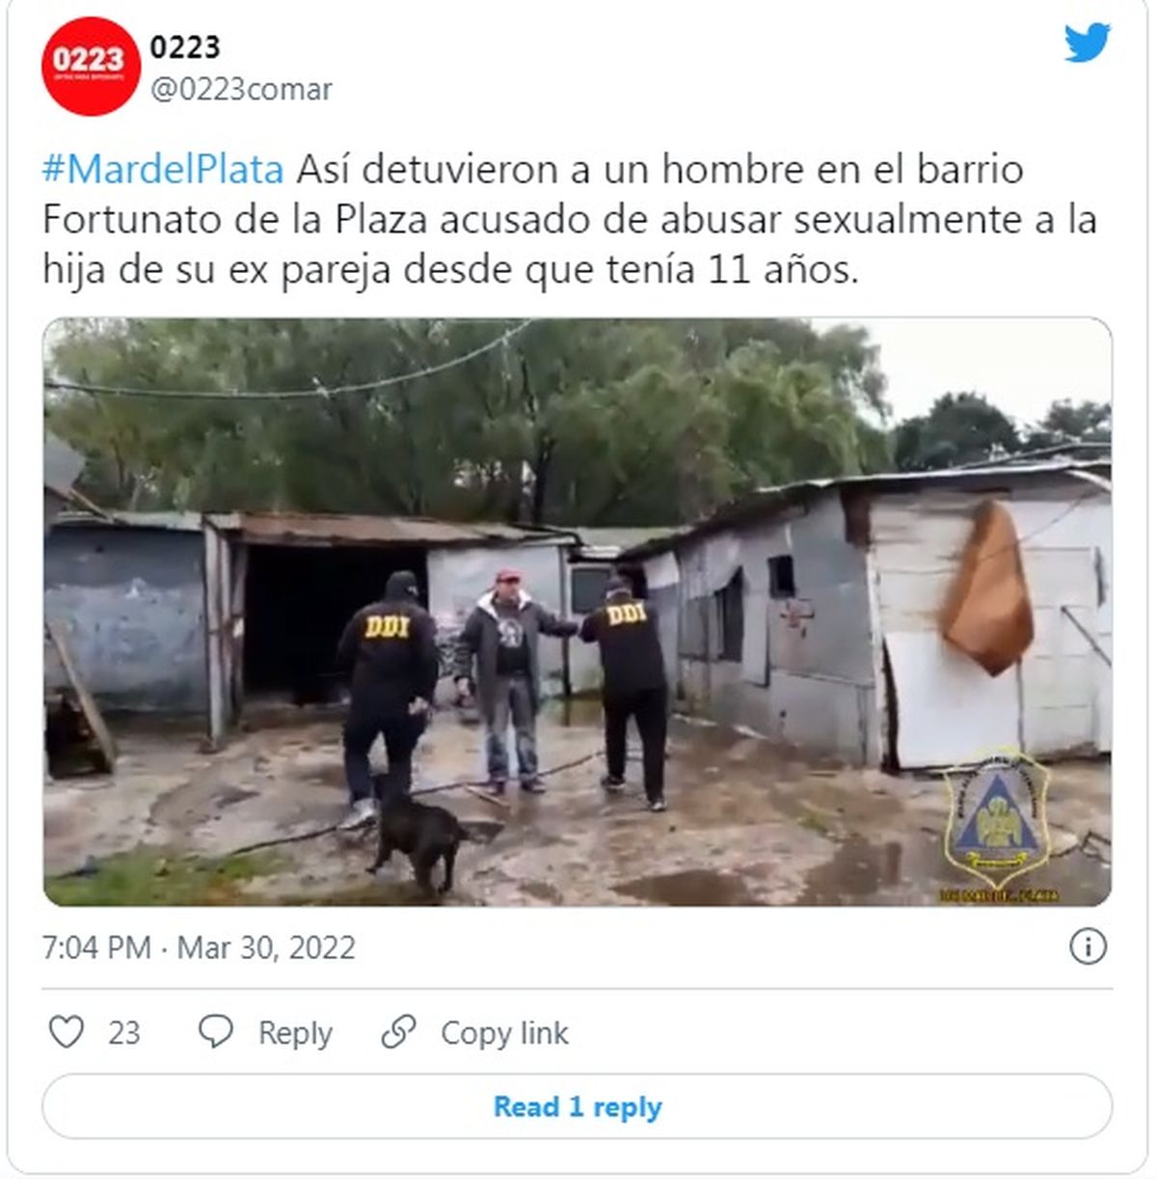Click the tweet body text about the arrest
The width and height of the screenshot is (1157, 1179).
[x=570, y=219]
